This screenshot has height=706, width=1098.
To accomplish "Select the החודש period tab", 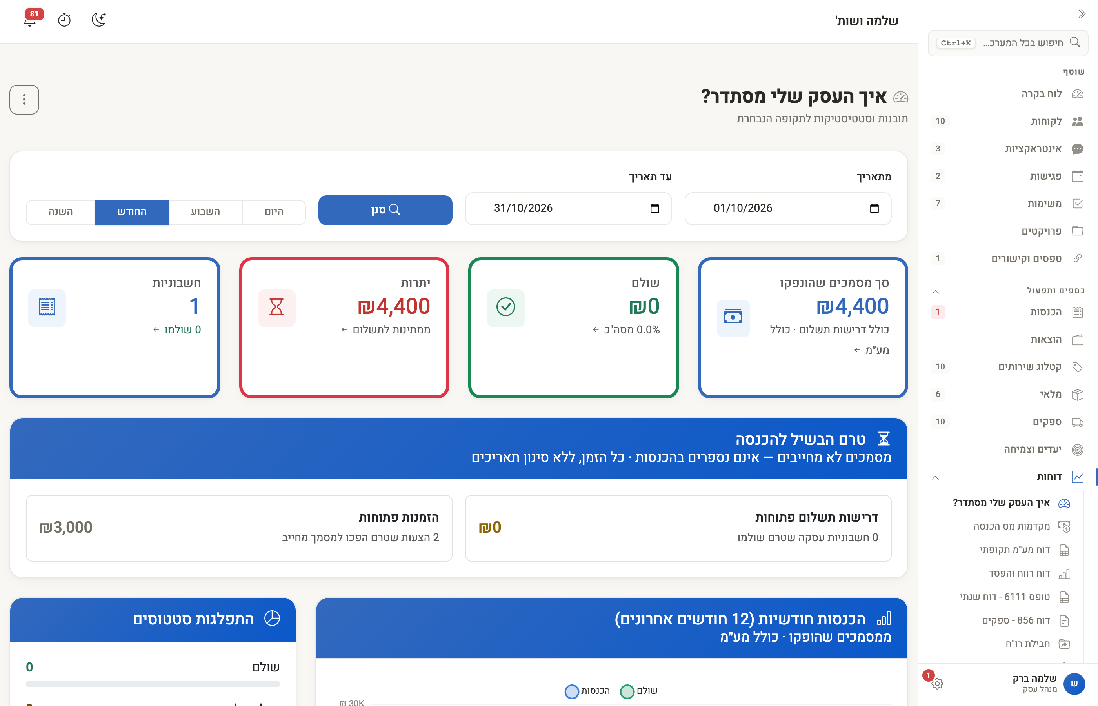I will pos(132,212).
